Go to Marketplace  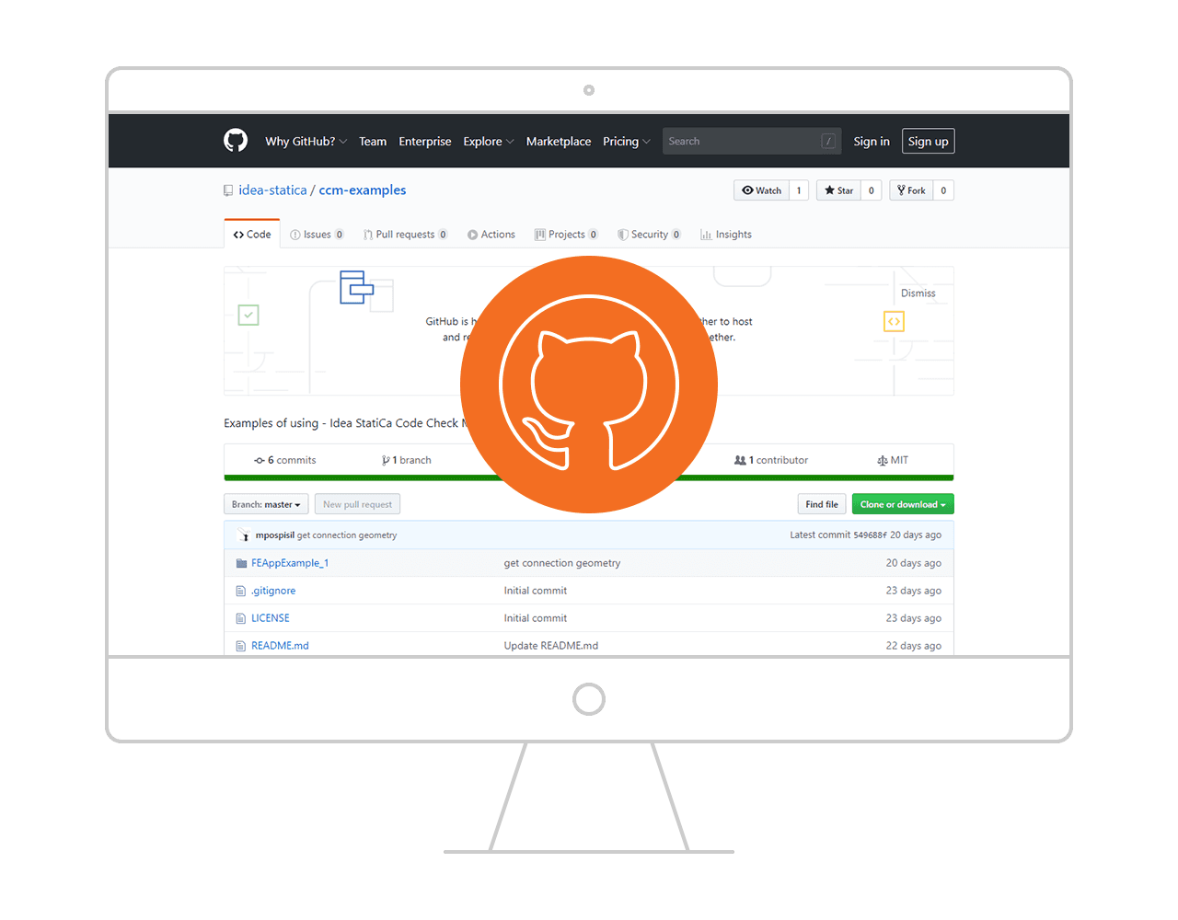559,141
